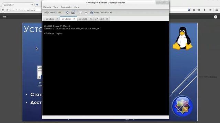Go to browser home page icon
Viewport: 220px width, 123px height.
coord(210,10)
